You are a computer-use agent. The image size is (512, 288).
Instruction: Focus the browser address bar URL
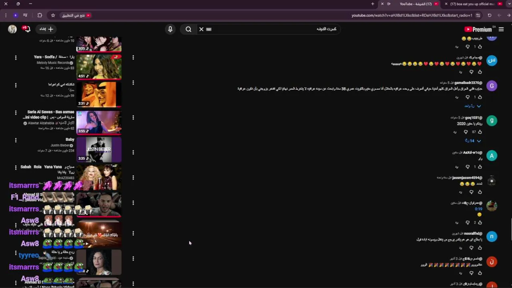(412, 15)
